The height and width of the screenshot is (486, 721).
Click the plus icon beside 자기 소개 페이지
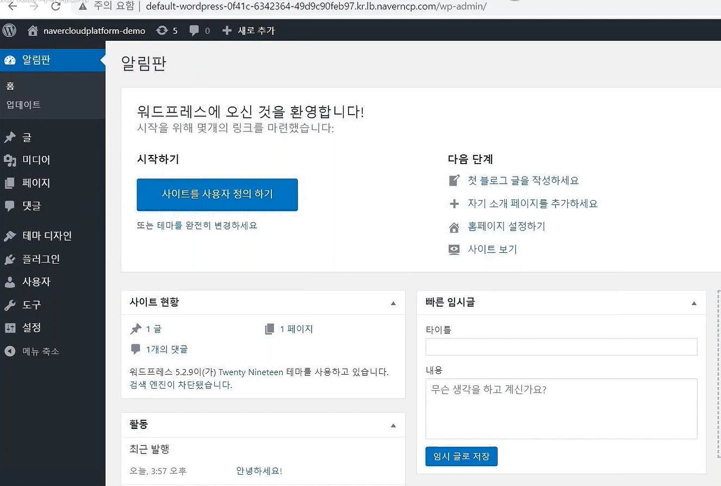(x=454, y=204)
